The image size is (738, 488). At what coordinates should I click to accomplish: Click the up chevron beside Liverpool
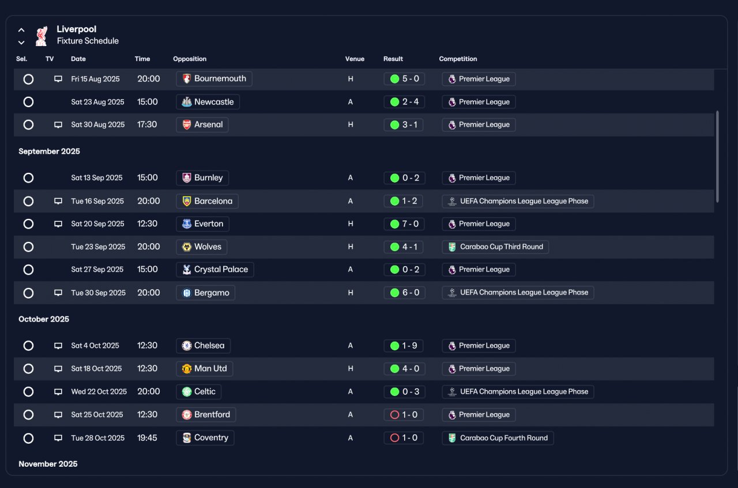tap(21, 30)
